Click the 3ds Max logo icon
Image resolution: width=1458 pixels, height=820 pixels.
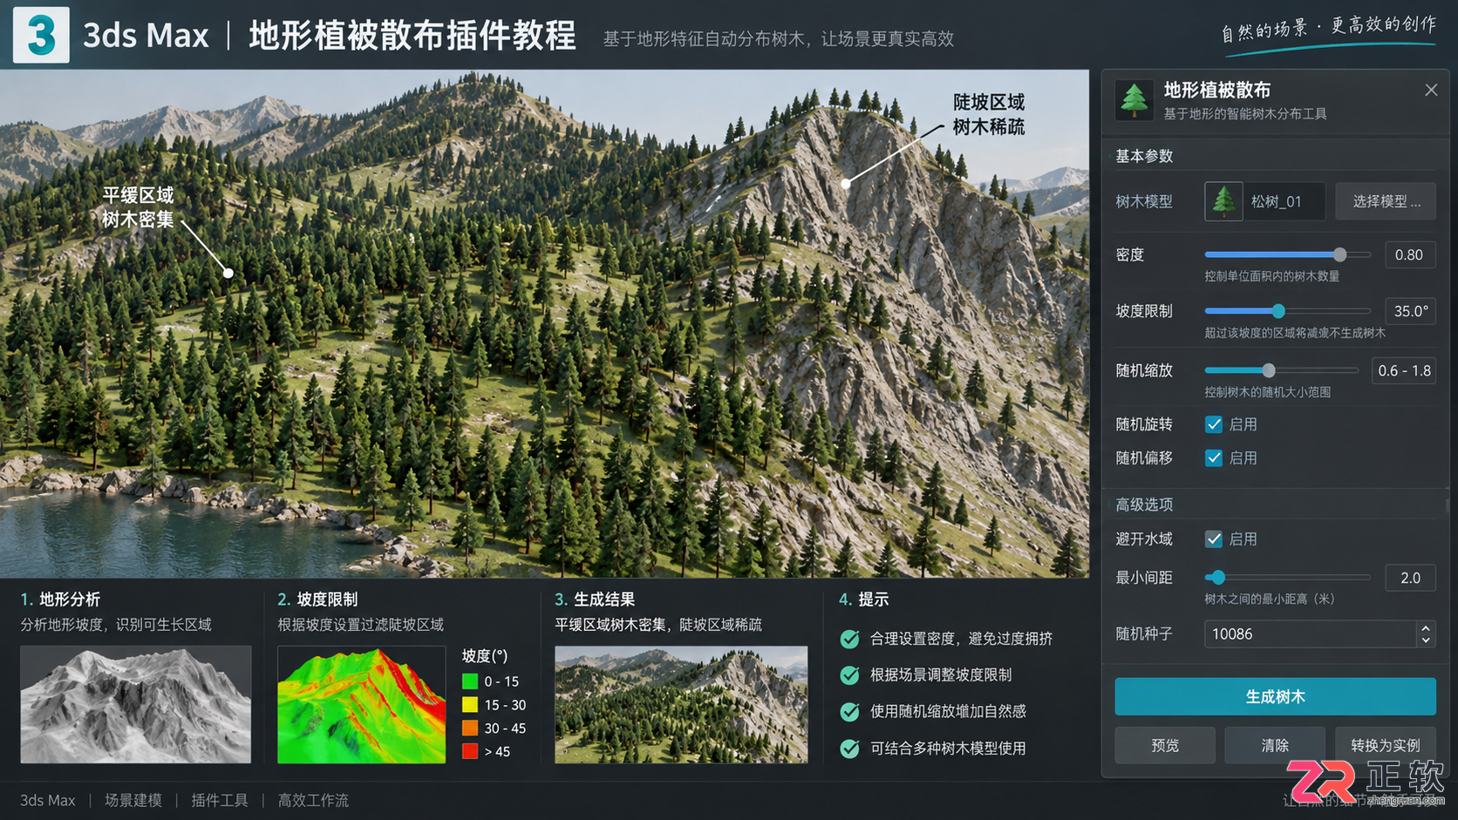(41, 35)
